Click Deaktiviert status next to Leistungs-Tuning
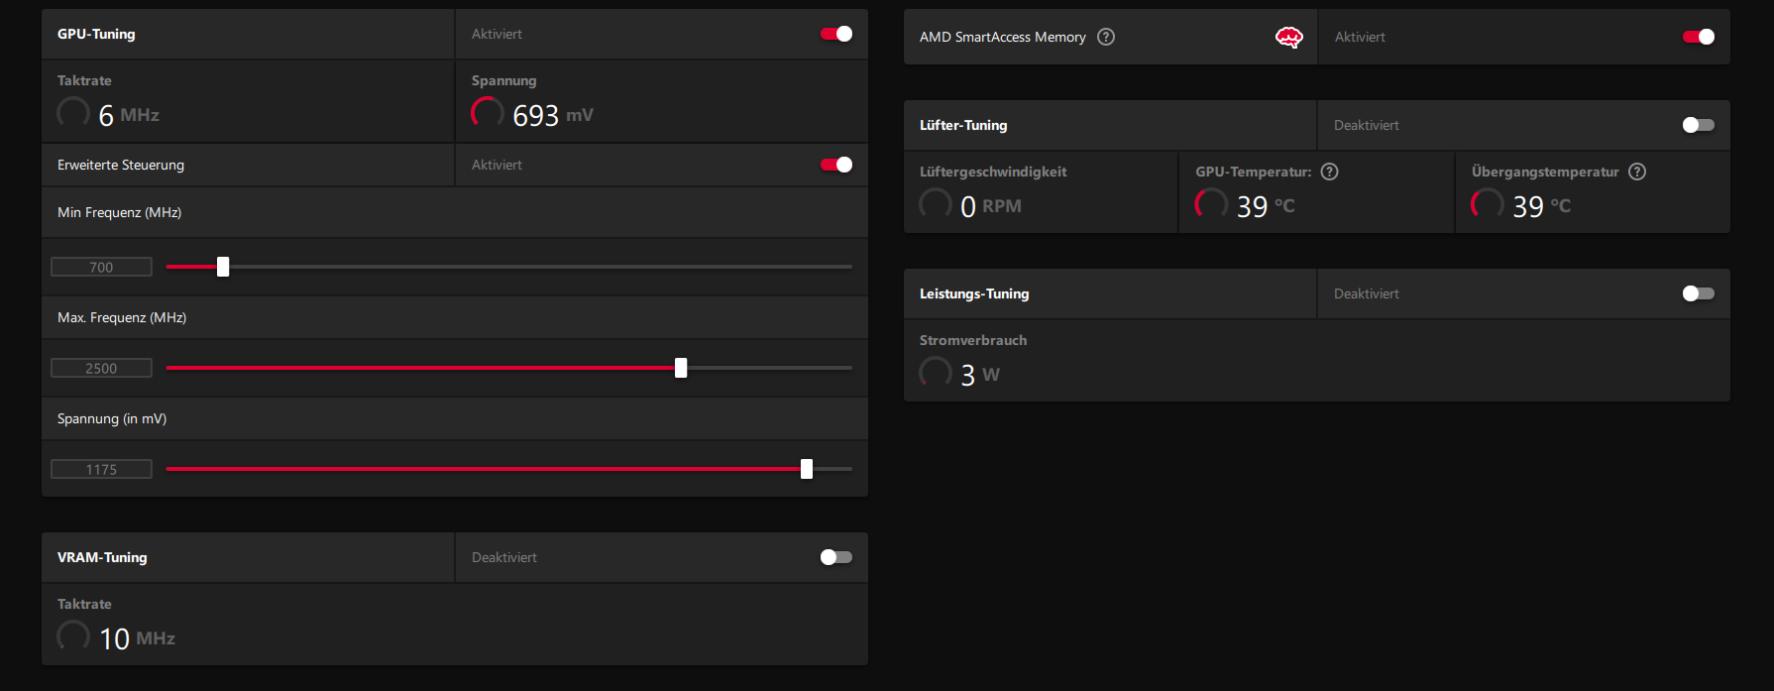Viewport: 1774px width, 691px height. [x=1367, y=293]
